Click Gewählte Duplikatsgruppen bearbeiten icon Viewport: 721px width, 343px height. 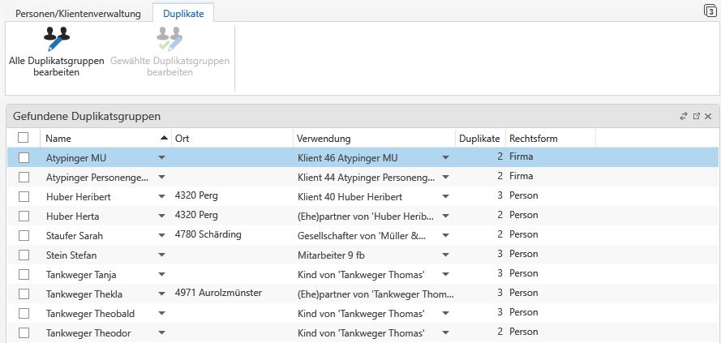click(170, 39)
